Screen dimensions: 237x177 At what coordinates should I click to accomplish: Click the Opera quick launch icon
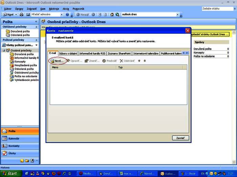coord(59,174)
